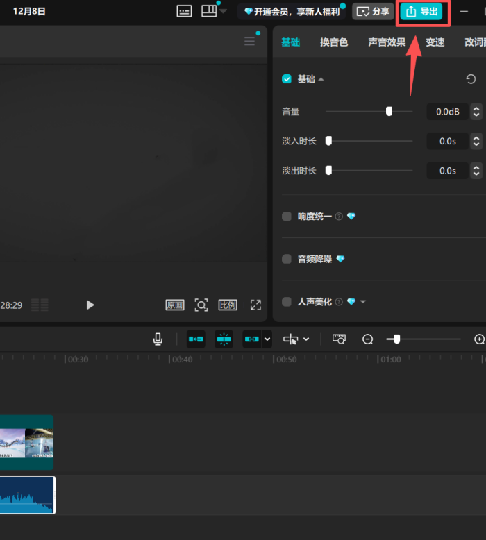This screenshot has height=540, width=486.
Task: Click the 淡出时长 stepper arrows
Action: [x=476, y=171]
